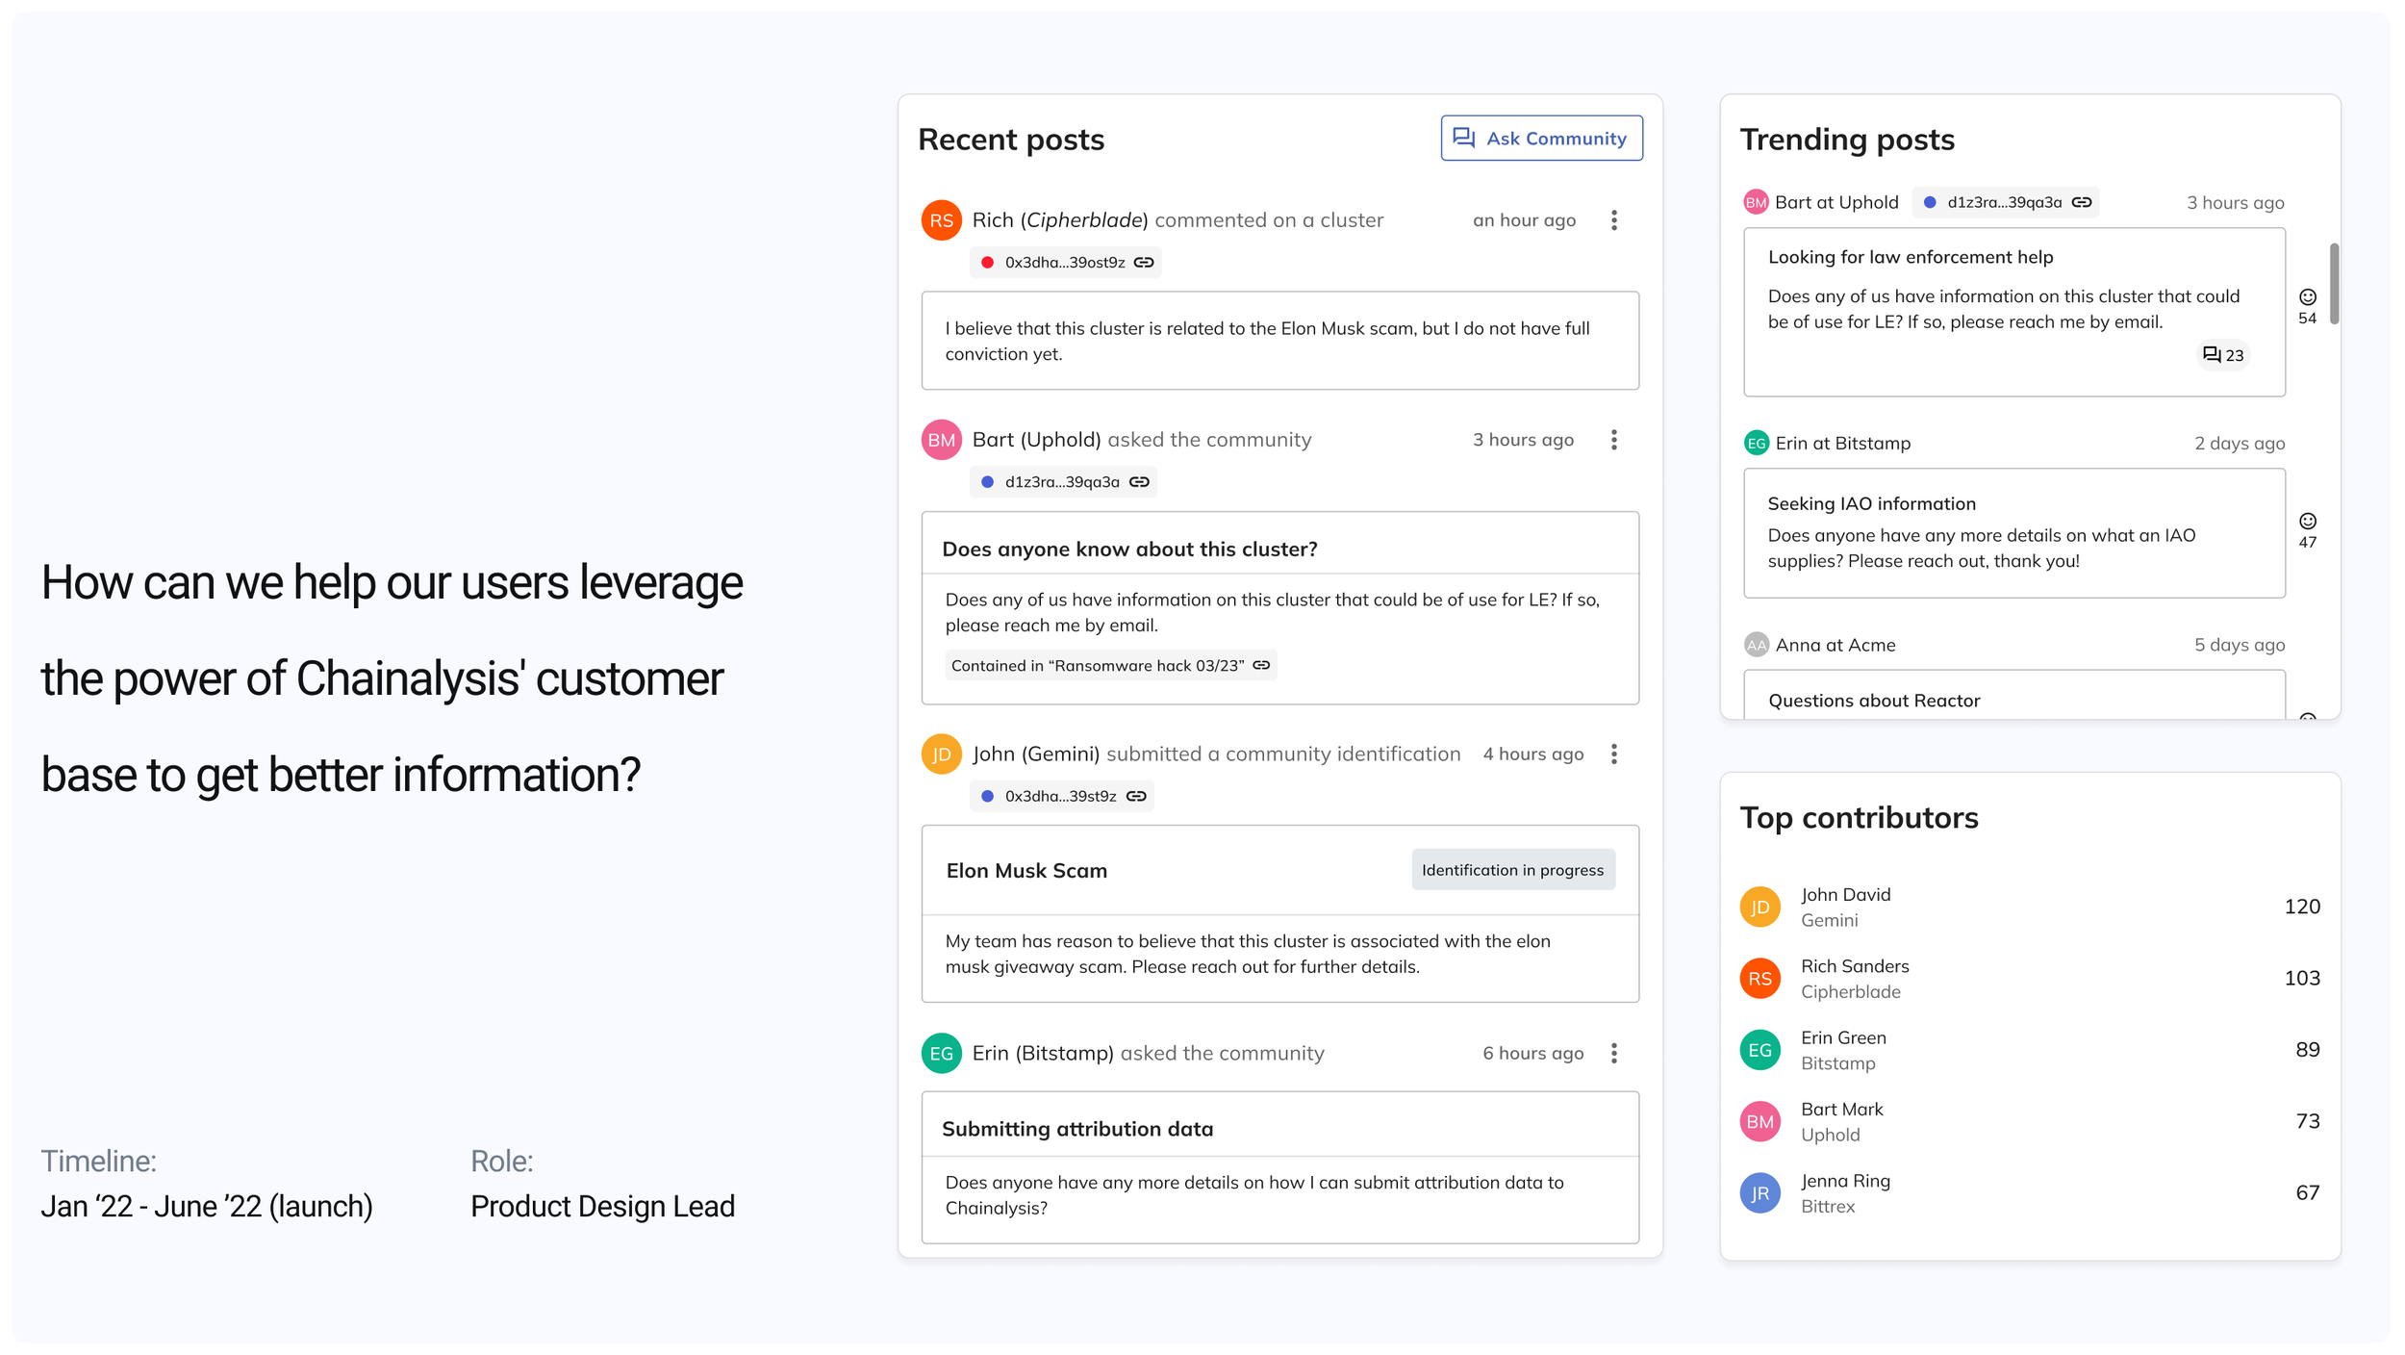
Task: Select John David in Top contributors
Action: (x=1845, y=907)
